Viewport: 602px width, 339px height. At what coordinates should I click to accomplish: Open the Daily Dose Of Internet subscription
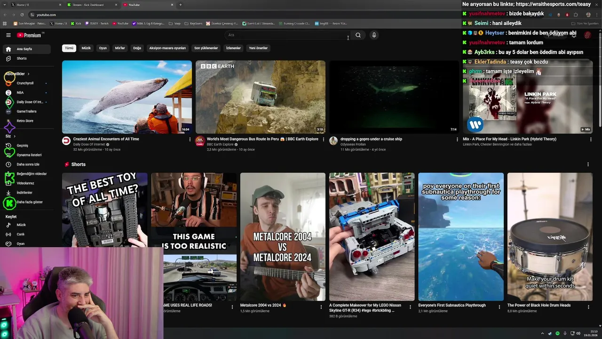click(29, 102)
